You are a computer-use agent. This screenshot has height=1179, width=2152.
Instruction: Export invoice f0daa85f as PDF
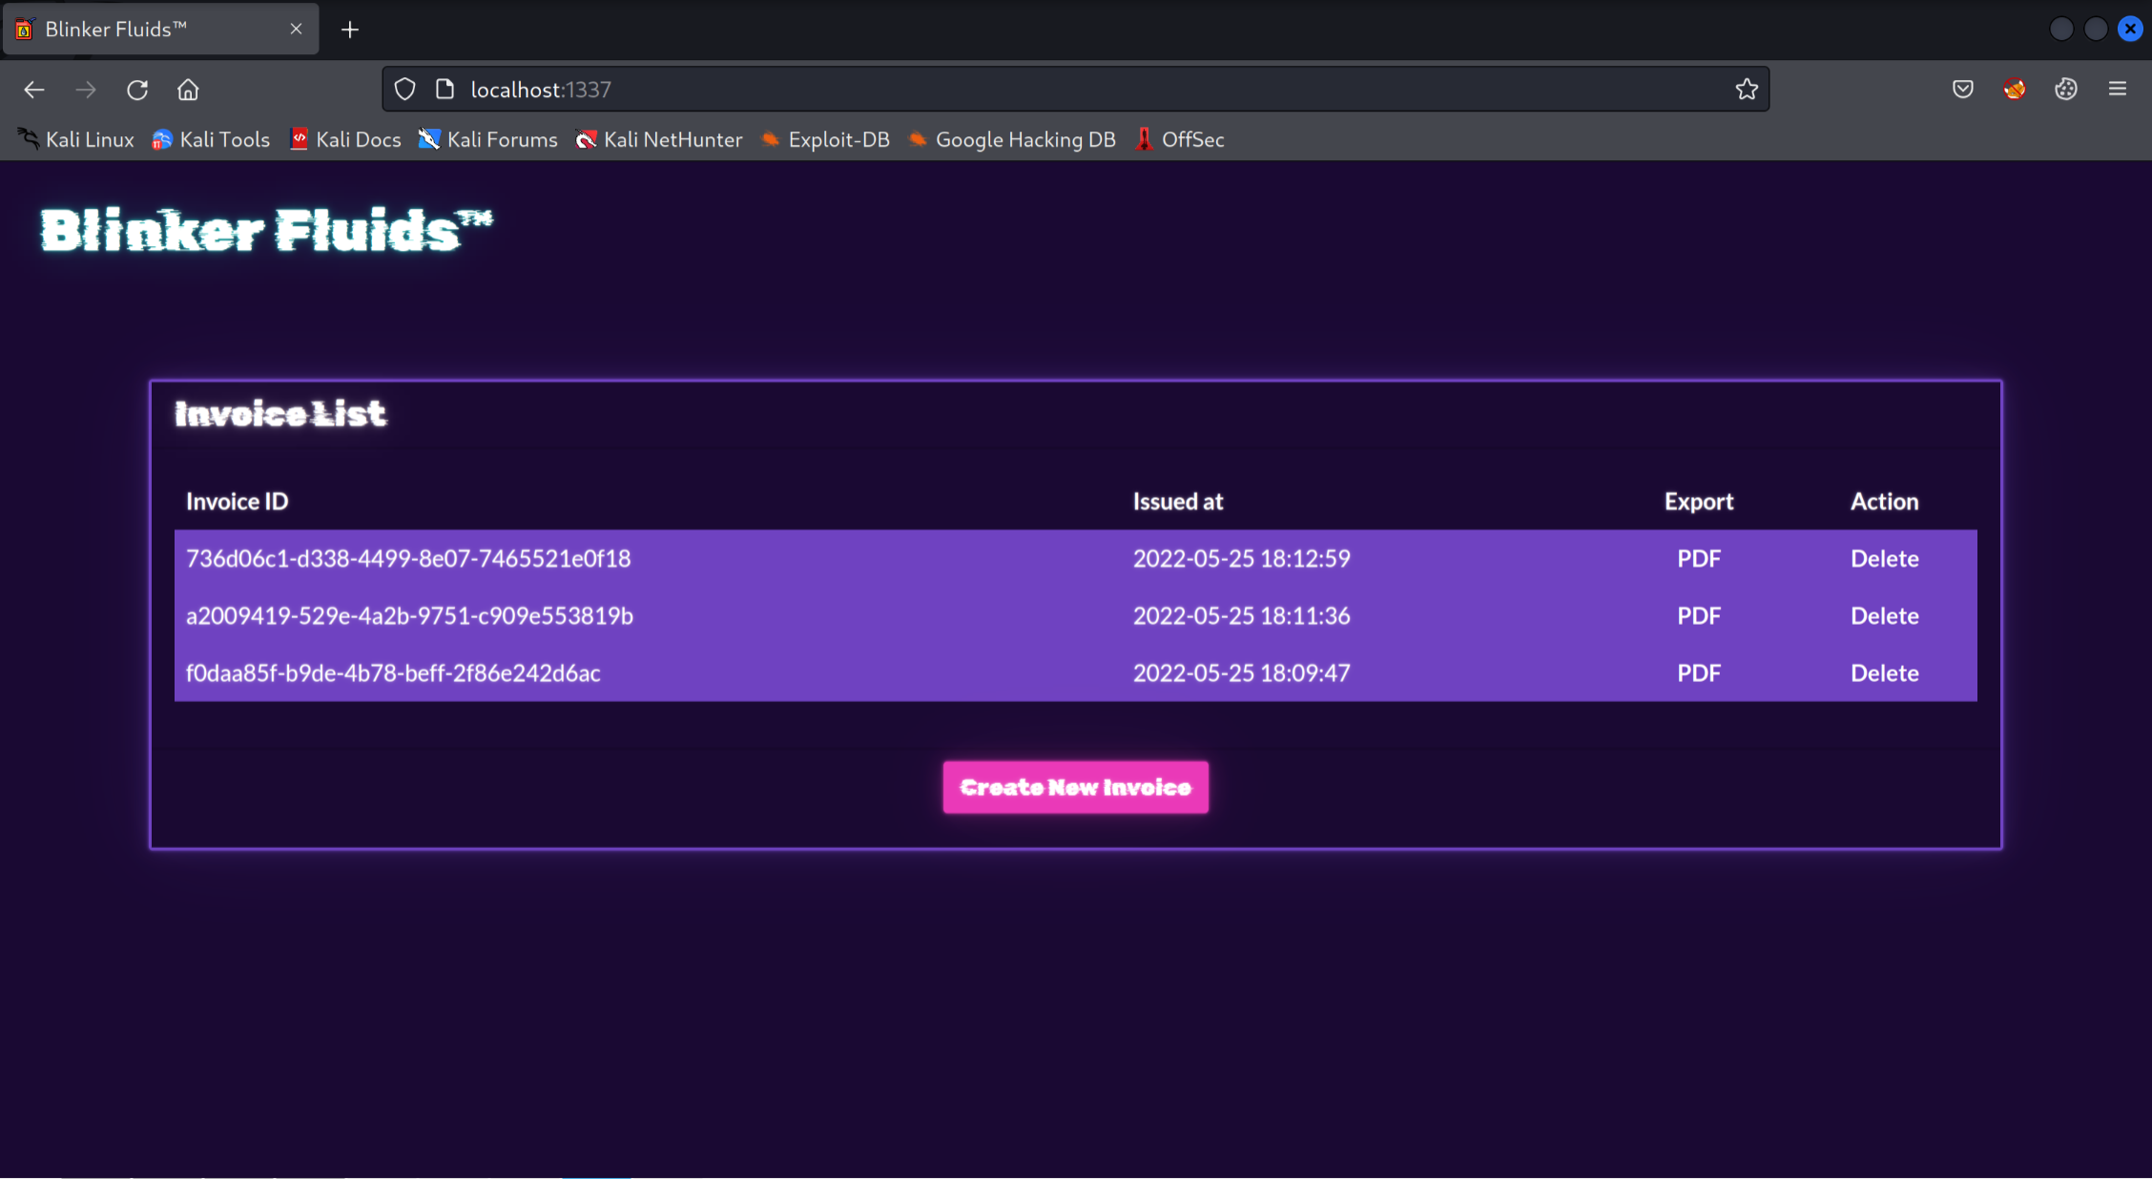pos(1699,672)
